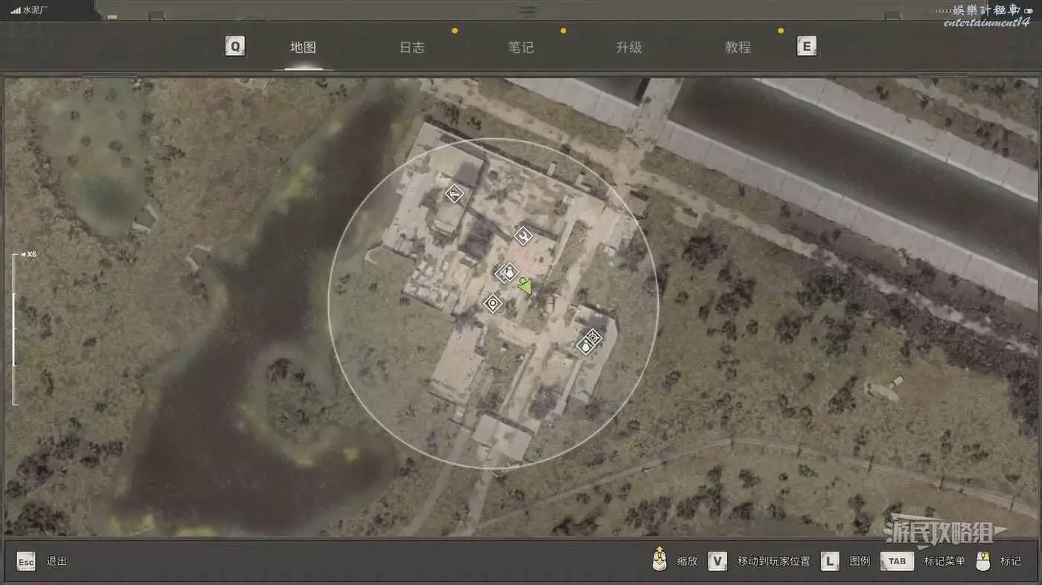Viewport: 1042px width, 585px height.
Task: Click the green player arrow marker
Action: coord(525,286)
